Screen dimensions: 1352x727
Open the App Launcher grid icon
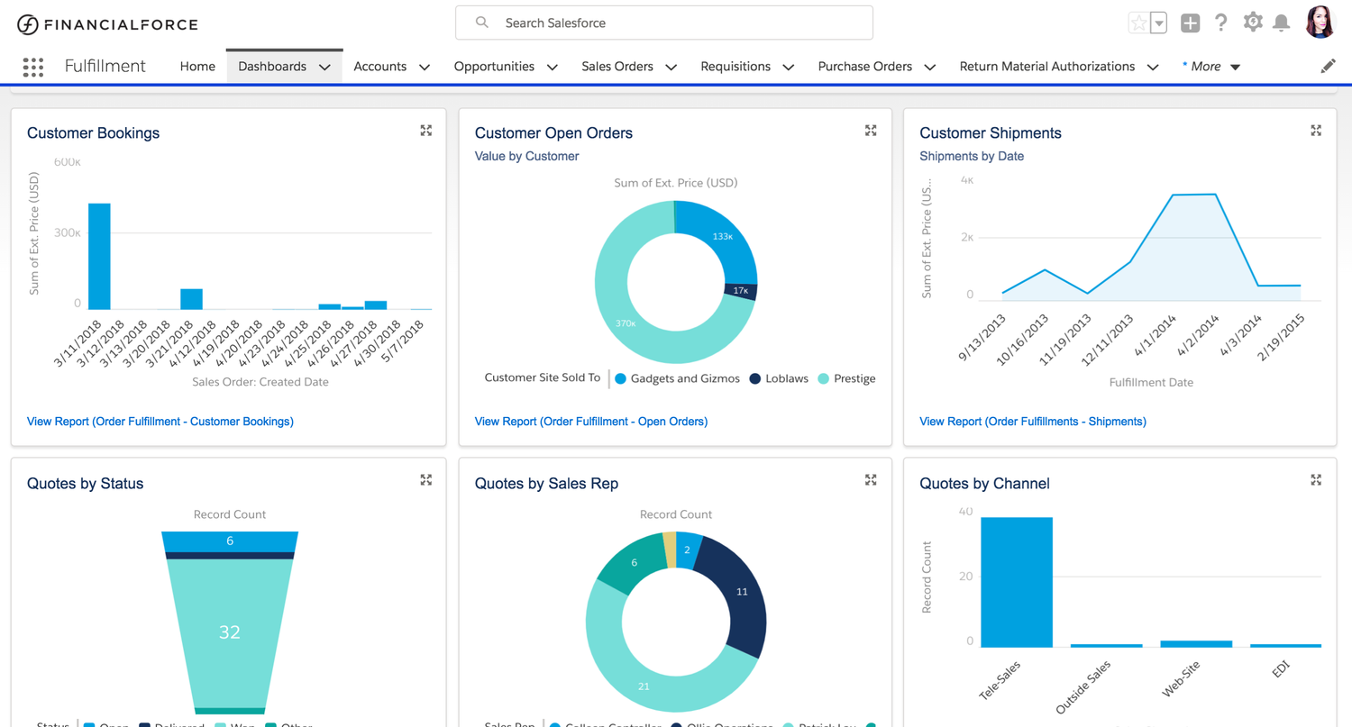click(x=33, y=66)
